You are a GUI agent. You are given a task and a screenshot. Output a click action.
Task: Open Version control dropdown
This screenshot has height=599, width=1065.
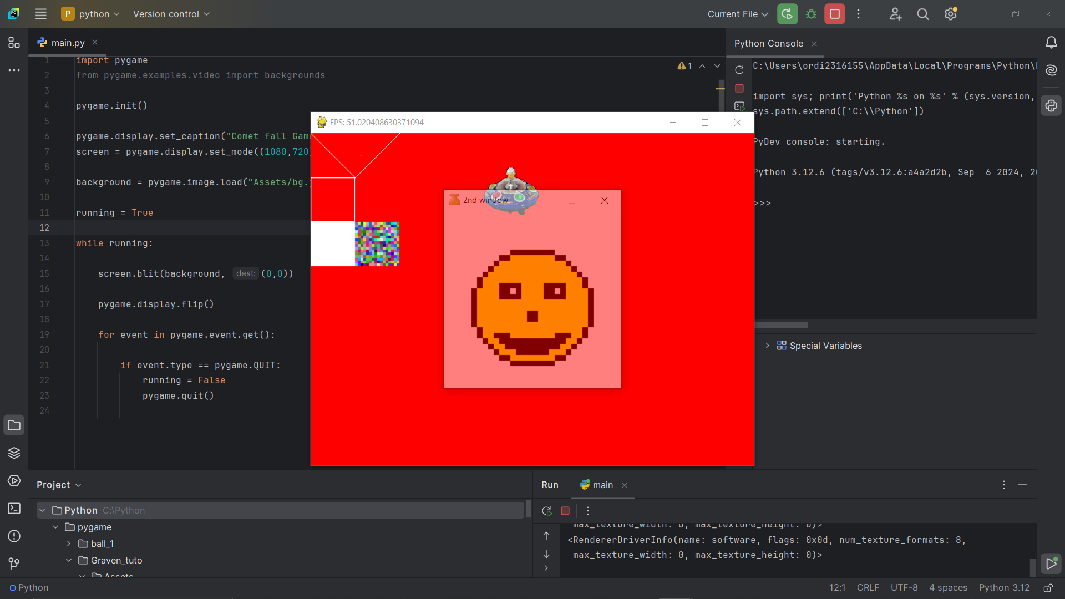click(171, 14)
